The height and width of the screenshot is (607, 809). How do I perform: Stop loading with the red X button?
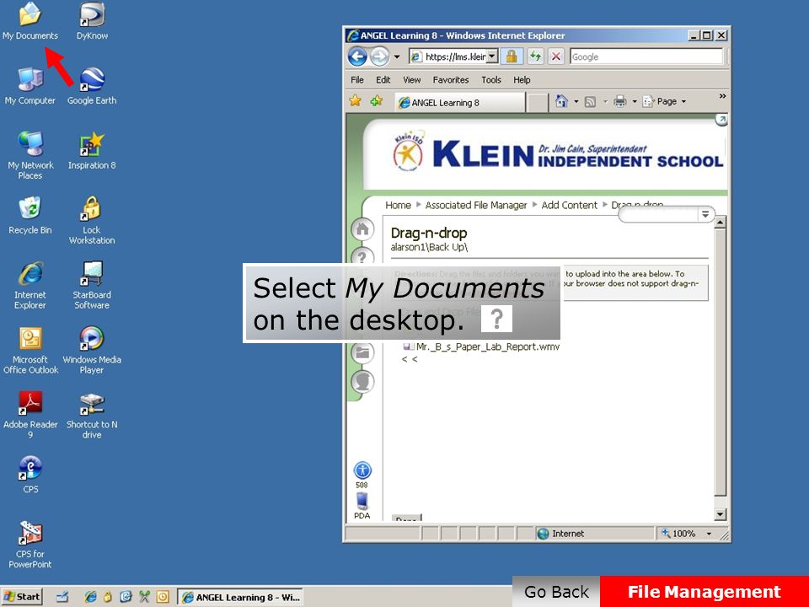pos(555,56)
